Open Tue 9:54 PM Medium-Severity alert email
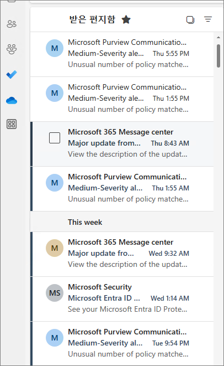 (122, 344)
